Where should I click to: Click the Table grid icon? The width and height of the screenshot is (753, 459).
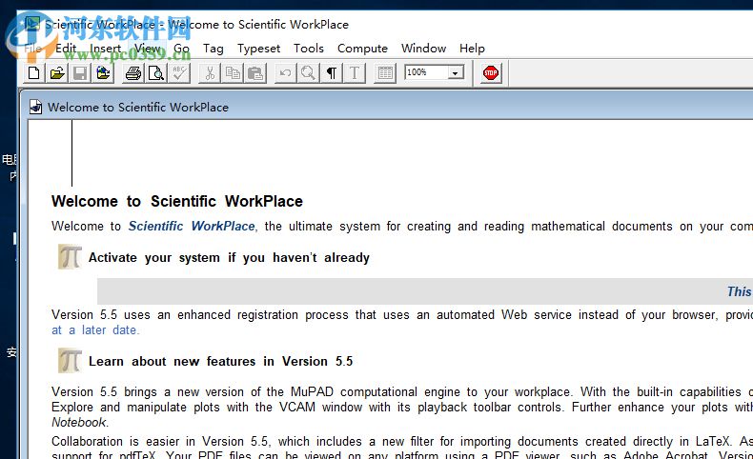click(385, 73)
